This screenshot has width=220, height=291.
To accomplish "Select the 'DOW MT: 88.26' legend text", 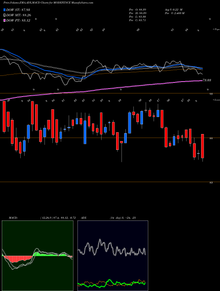I will click(18, 15).
